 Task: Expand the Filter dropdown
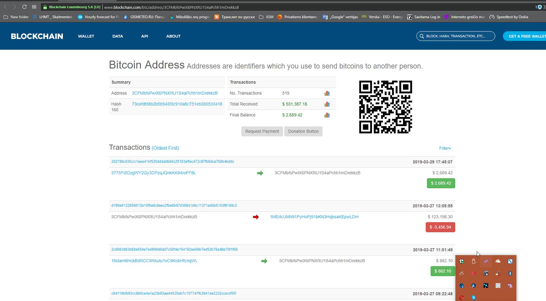coord(445,148)
